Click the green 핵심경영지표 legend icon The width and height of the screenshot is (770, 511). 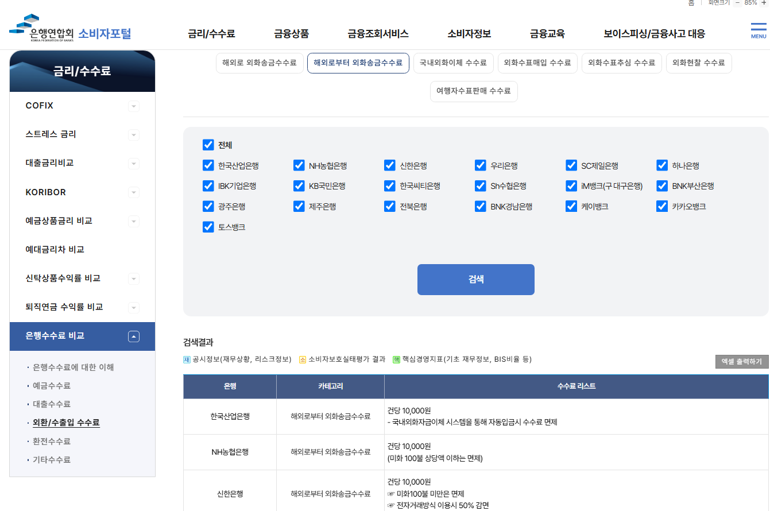point(396,359)
